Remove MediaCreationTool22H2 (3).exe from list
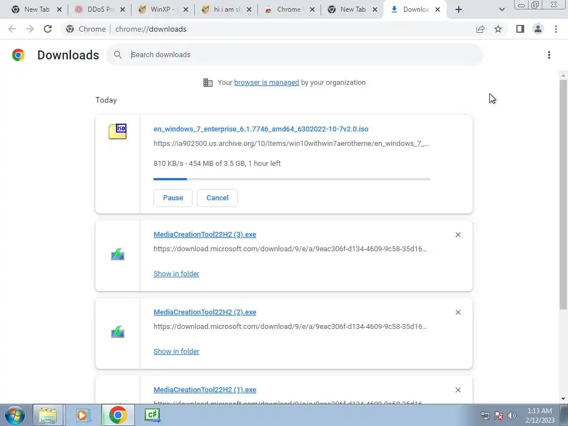Viewport: 568px width, 426px height. click(x=458, y=235)
